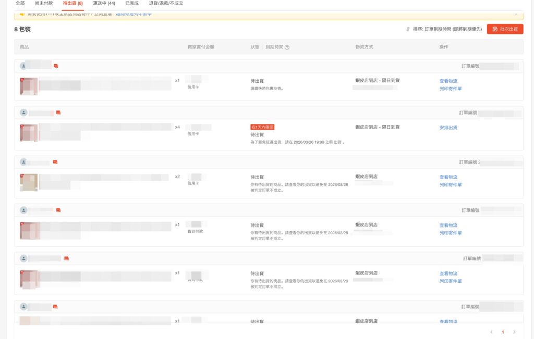Click buyer avatar icon on x2 order
534x339 pixels.
coord(23,162)
